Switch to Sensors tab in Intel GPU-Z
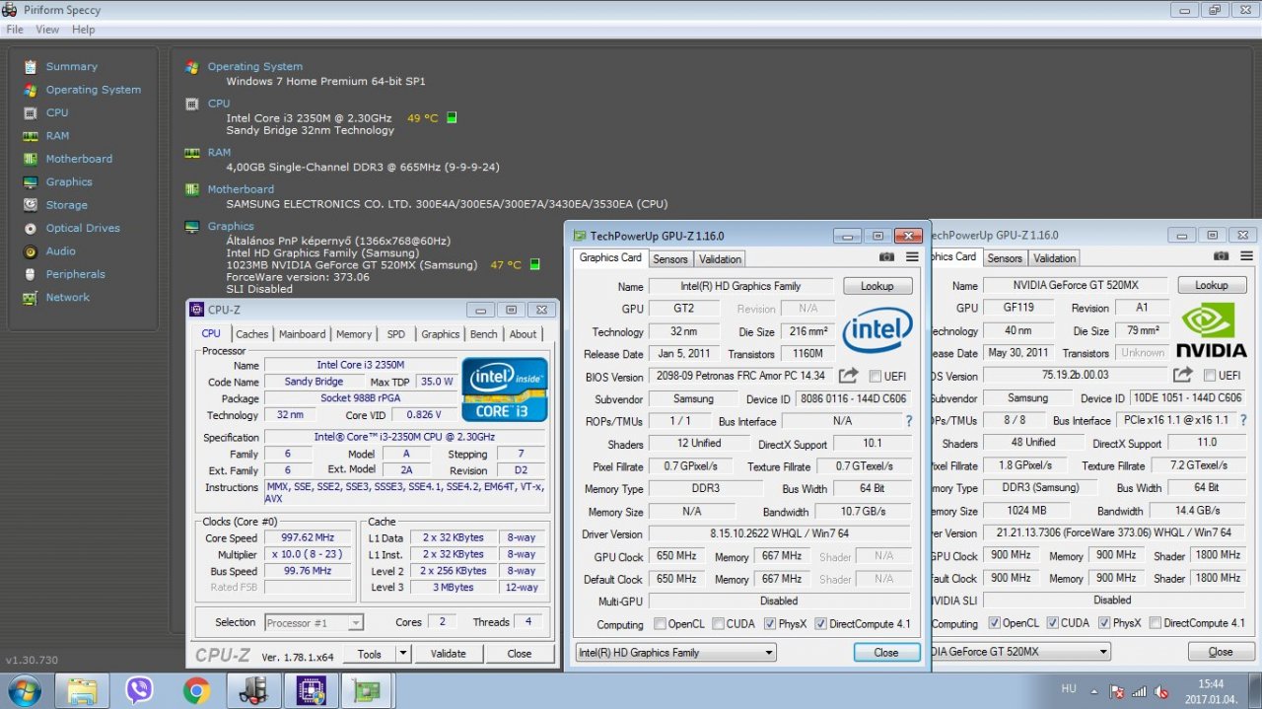Image resolution: width=1262 pixels, height=709 pixels. (x=670, y=259)
